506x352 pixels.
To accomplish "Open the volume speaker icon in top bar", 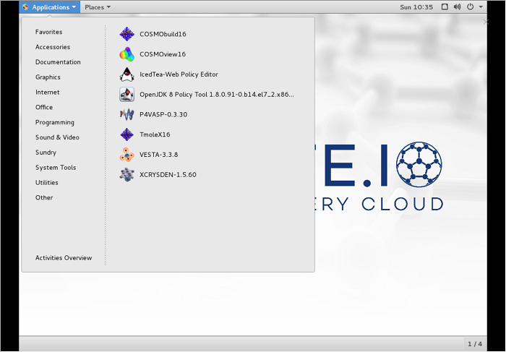I will point(458,7).
